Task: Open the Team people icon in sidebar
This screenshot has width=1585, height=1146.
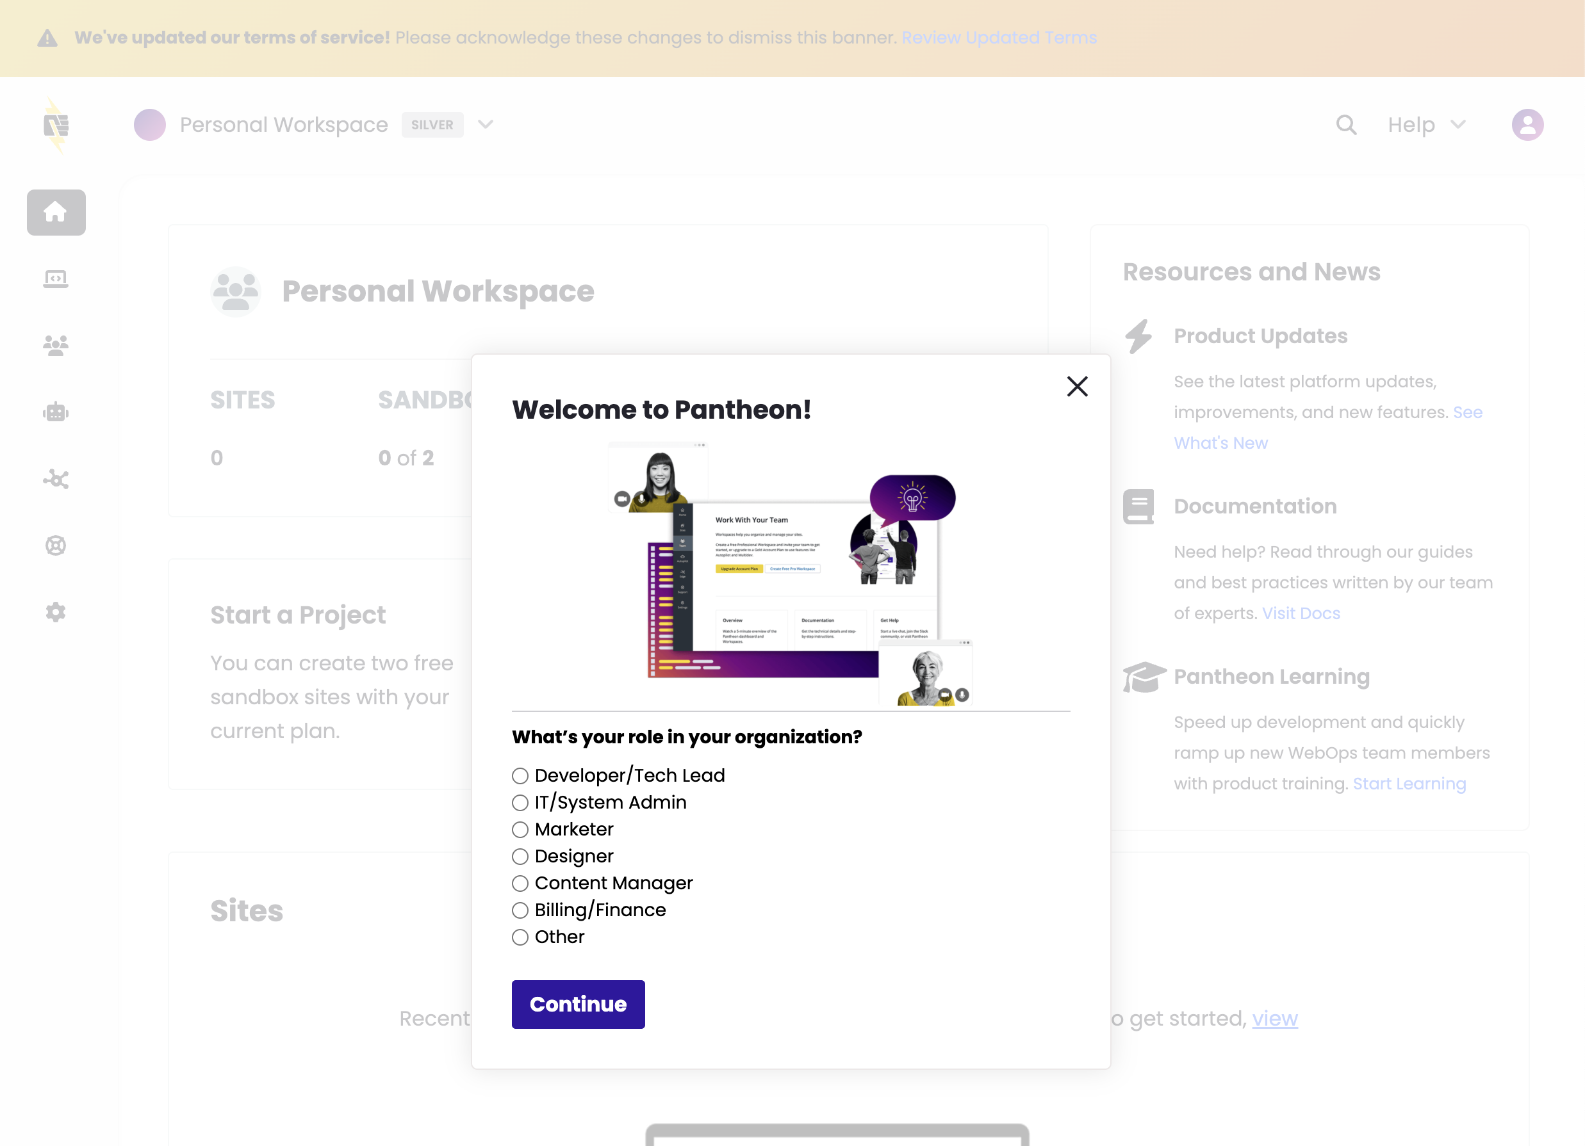Action: (56, 345)
